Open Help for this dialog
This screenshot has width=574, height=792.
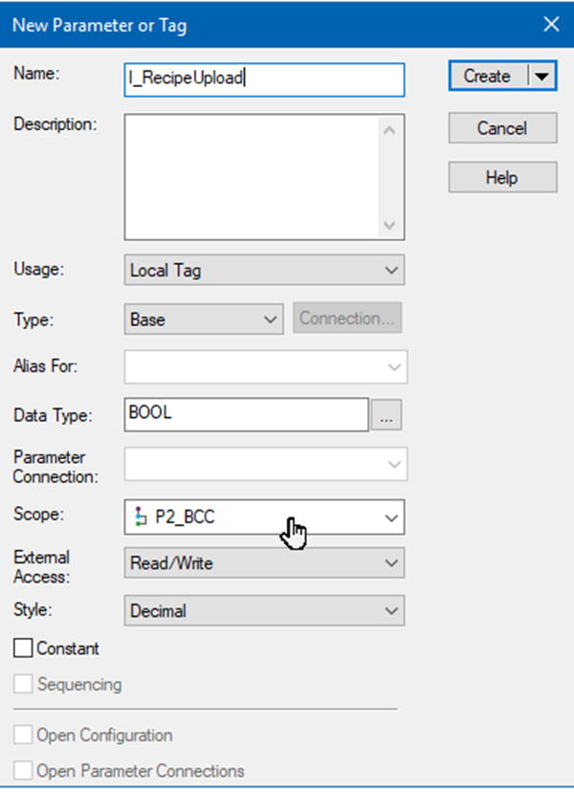(x=502, y=177)
